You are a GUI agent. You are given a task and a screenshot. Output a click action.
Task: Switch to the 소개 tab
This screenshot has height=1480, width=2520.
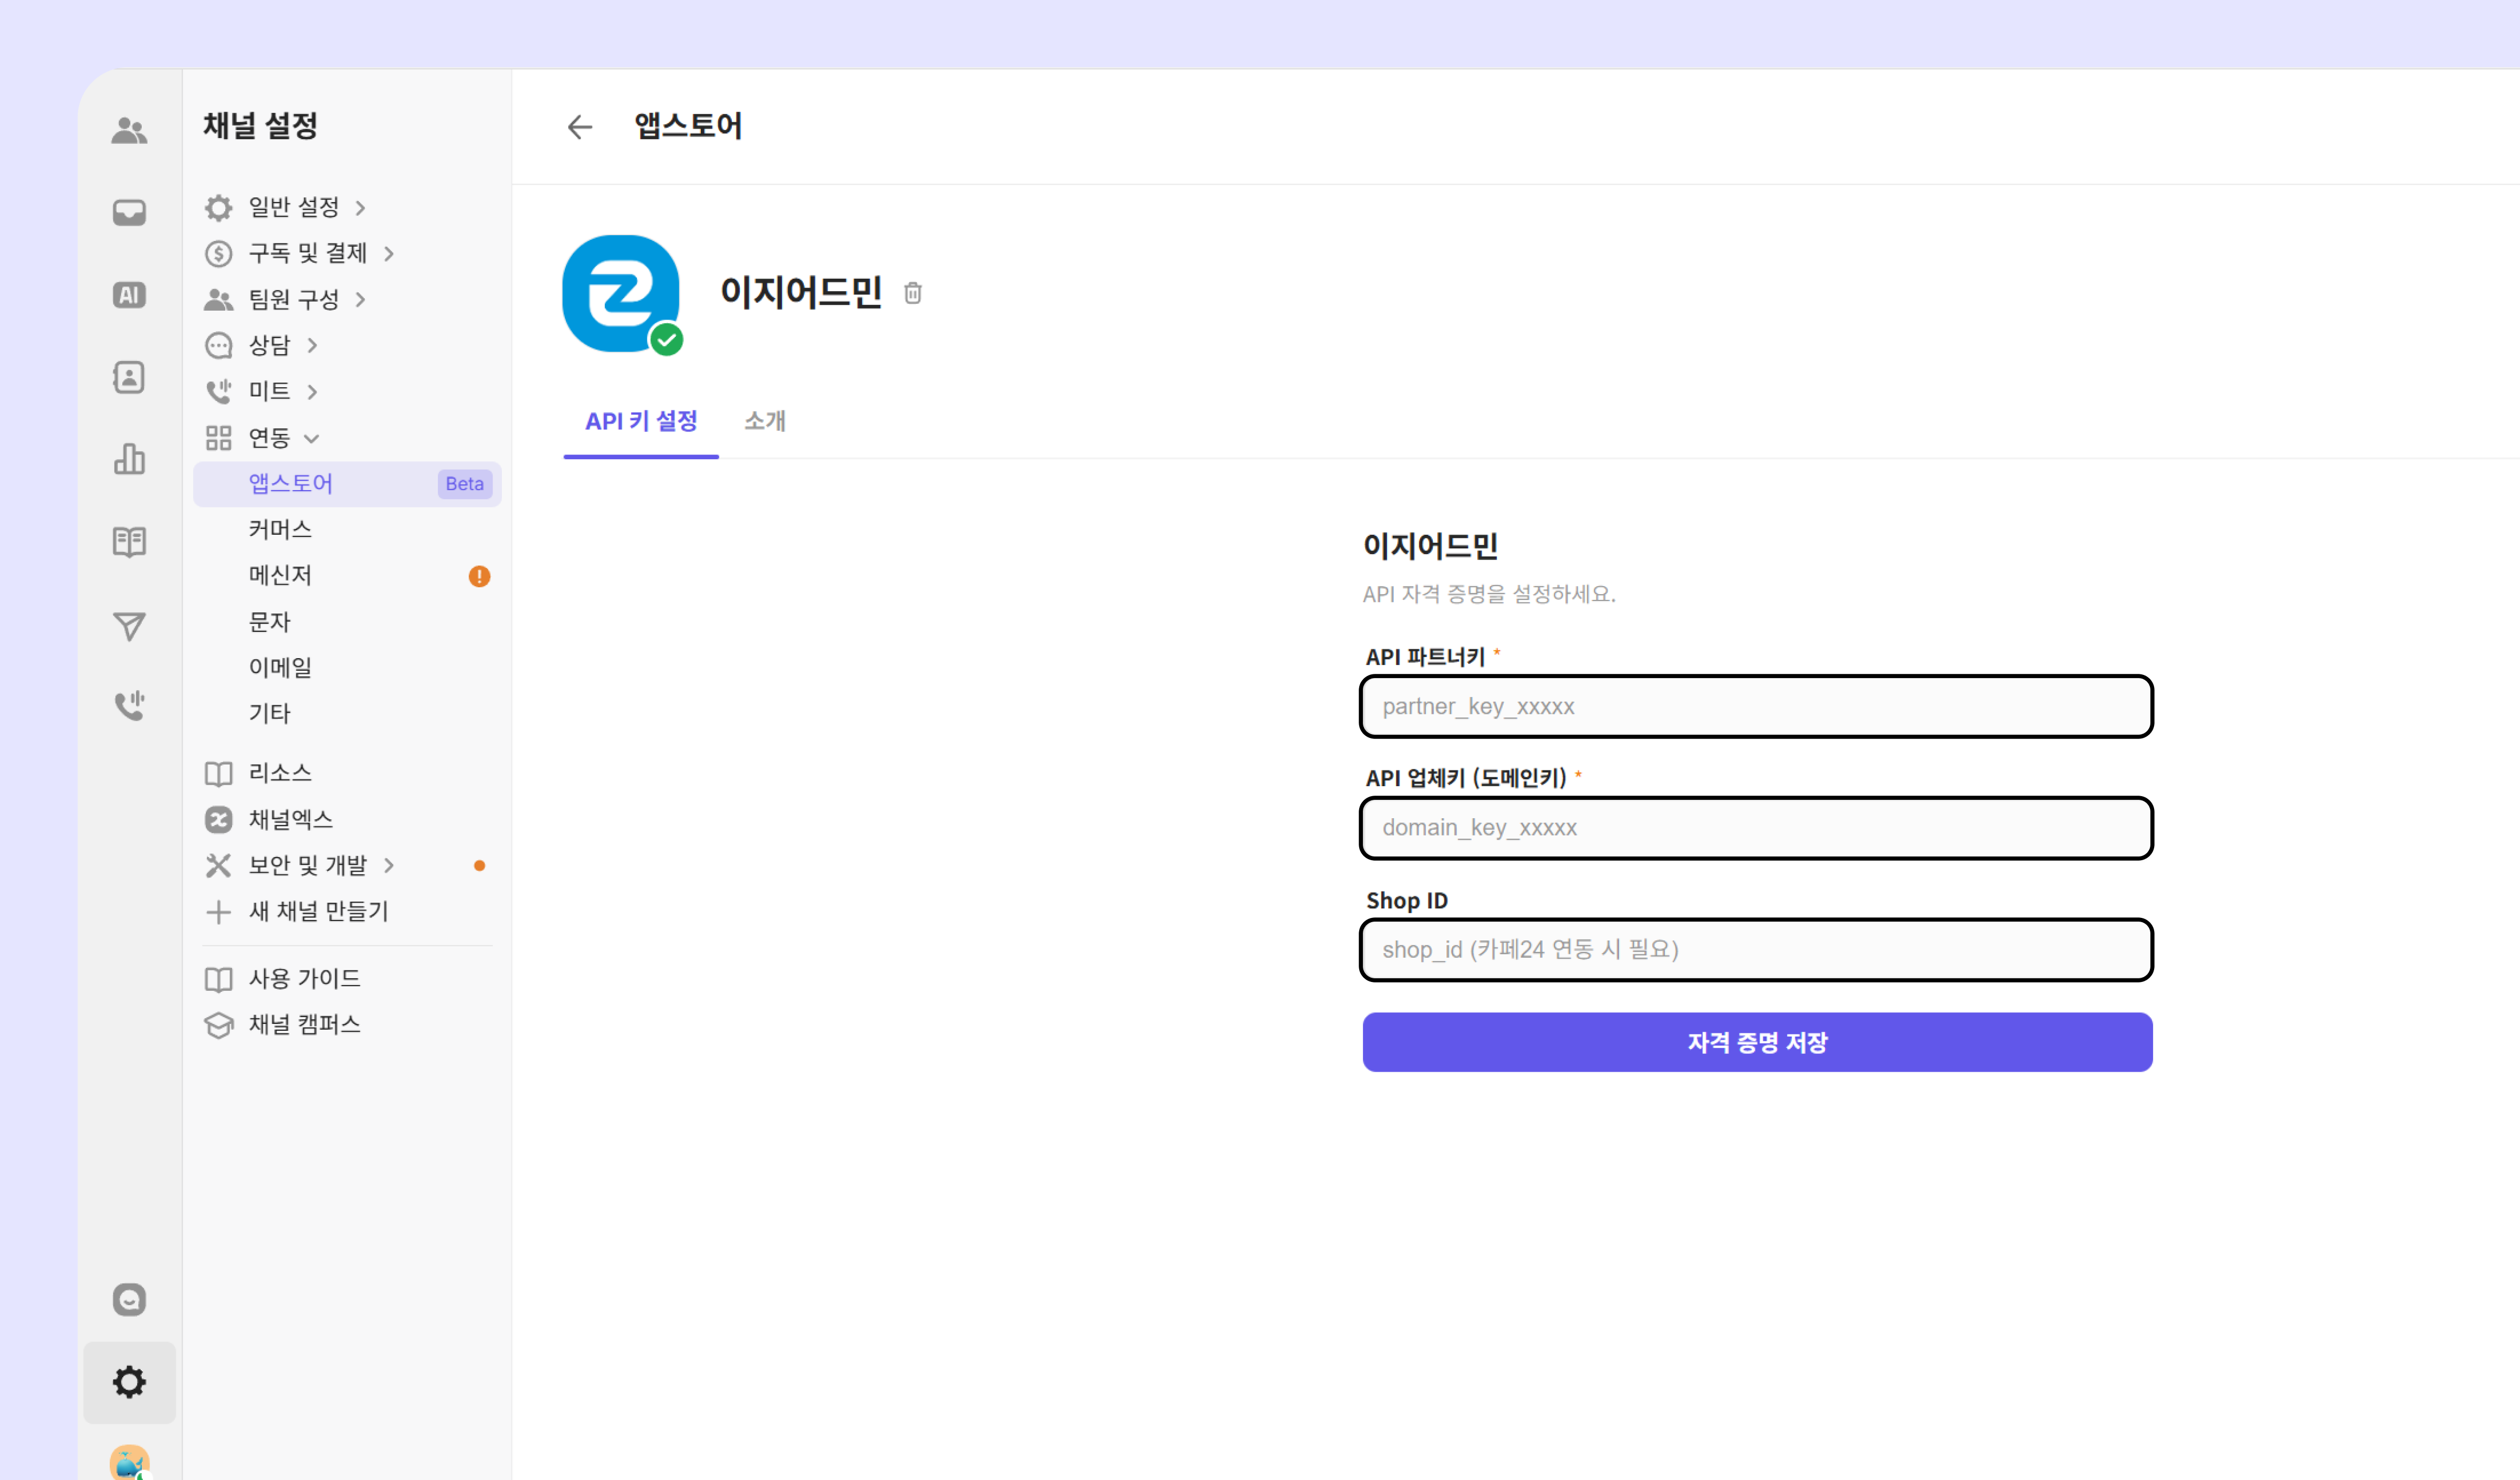(764, 421)
